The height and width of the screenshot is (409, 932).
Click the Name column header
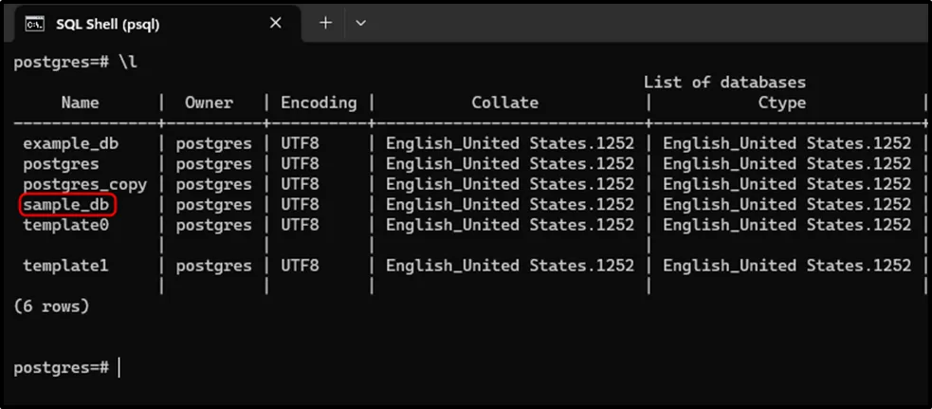click(x=80, y=102)
